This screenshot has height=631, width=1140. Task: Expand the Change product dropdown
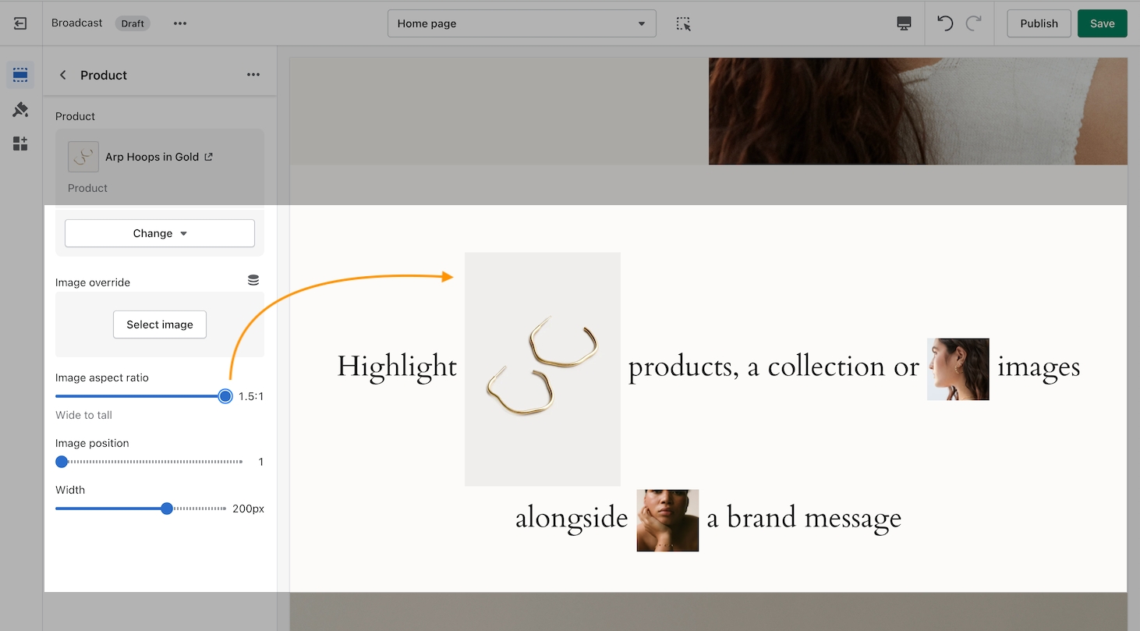coord(160,233)
